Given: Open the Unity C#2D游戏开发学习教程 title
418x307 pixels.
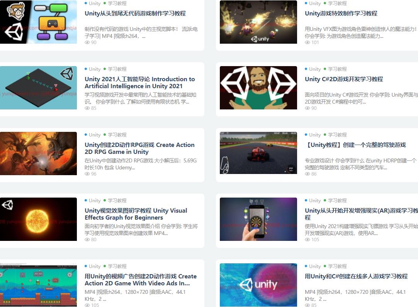Looking at the screenshot, I should pos(344,79).
